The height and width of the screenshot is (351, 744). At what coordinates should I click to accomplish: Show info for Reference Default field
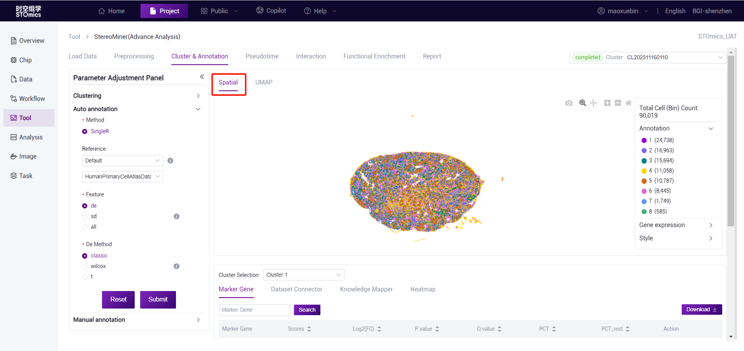pyautogui.click(x=170, y=161)
